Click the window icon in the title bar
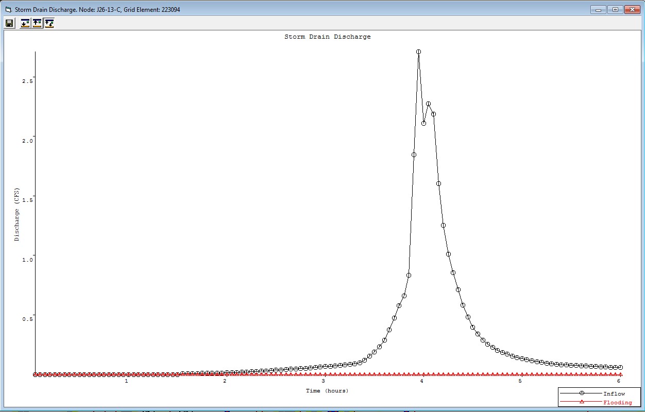Viewport: 645px width, 412px height. (8, 10)
